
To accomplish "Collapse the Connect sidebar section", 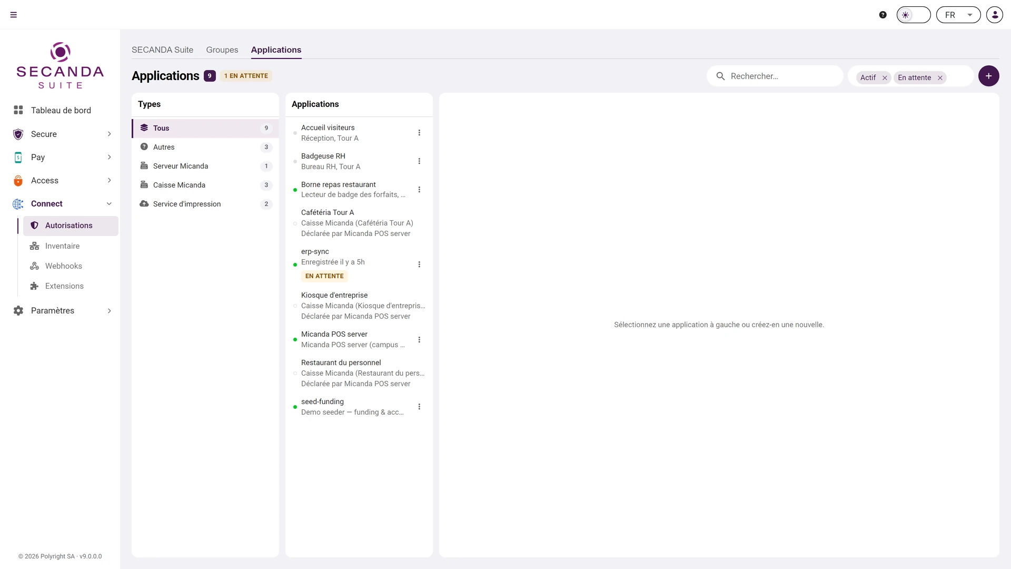I will coord(60,203).
